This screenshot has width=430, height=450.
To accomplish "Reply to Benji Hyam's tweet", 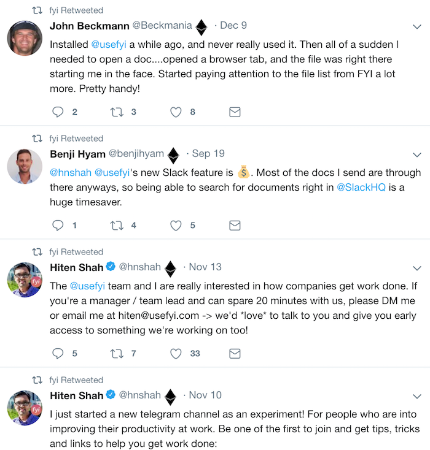I will point(58,225).
